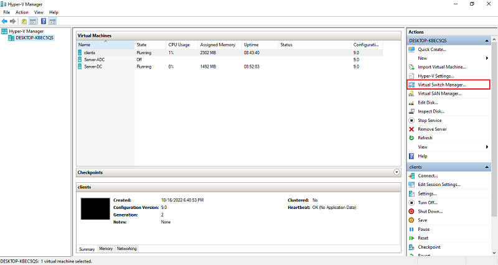
Task: Sort by the State column header
Action: (x=150, y=45)
